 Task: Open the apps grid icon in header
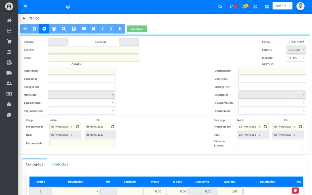coord(267,7)
